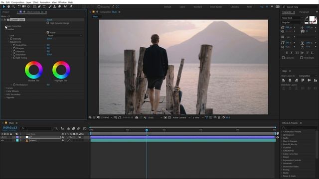Open the File menu

tap(2, 2)
